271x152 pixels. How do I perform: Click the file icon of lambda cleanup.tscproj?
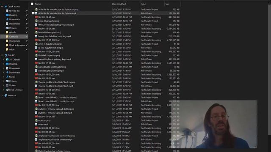[x=36, y=32]
